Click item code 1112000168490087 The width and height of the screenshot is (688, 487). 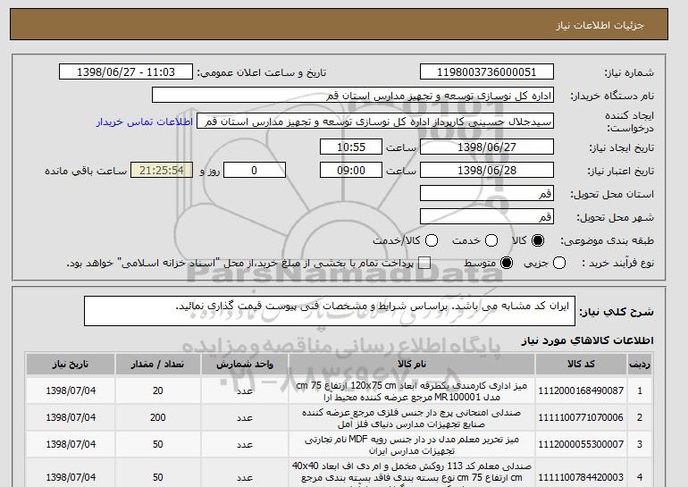tap(581, 390)
